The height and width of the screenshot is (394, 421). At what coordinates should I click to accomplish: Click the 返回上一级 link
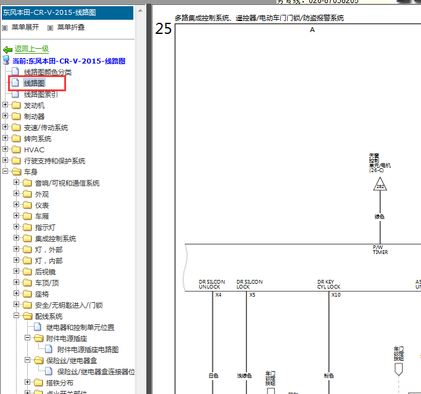[x=31, y=49]
